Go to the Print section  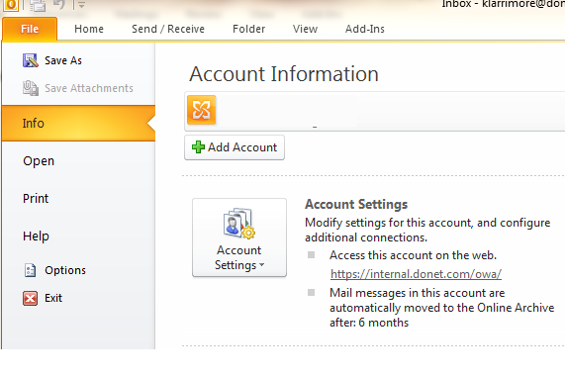36,199
